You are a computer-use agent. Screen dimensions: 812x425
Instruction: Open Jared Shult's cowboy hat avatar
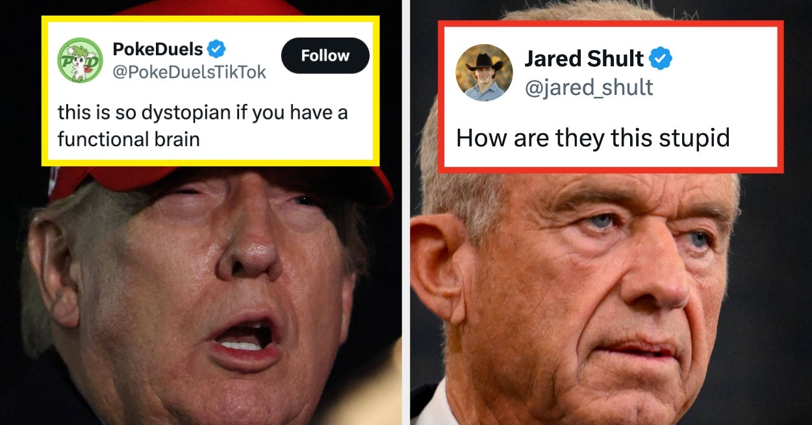point(484,73)
